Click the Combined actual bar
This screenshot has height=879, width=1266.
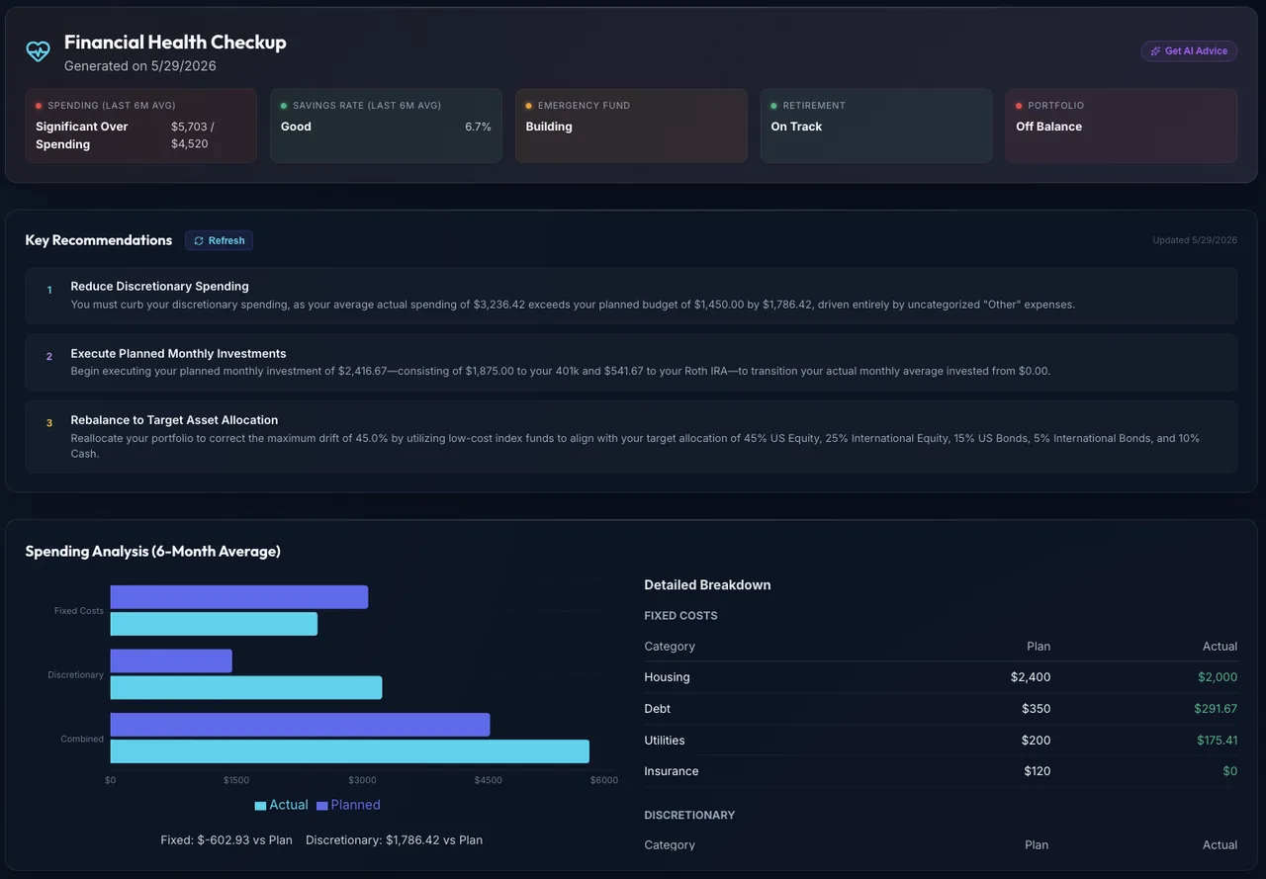point(350,751)
